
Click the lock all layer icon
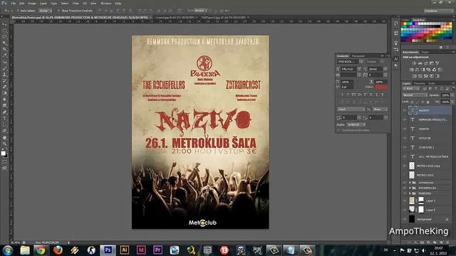[x=427, y=102]
